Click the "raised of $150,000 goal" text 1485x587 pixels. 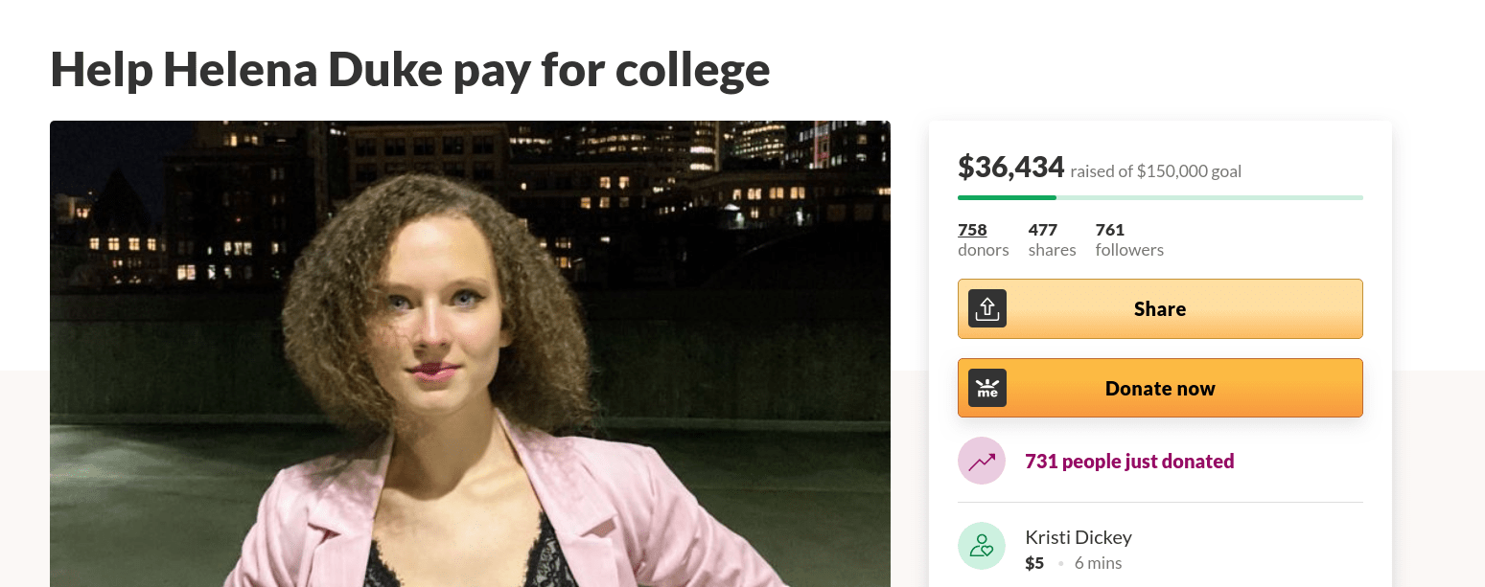tap(1155, 171)
